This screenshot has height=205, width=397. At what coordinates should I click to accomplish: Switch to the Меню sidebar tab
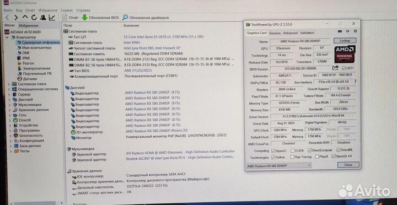point(9,25)
